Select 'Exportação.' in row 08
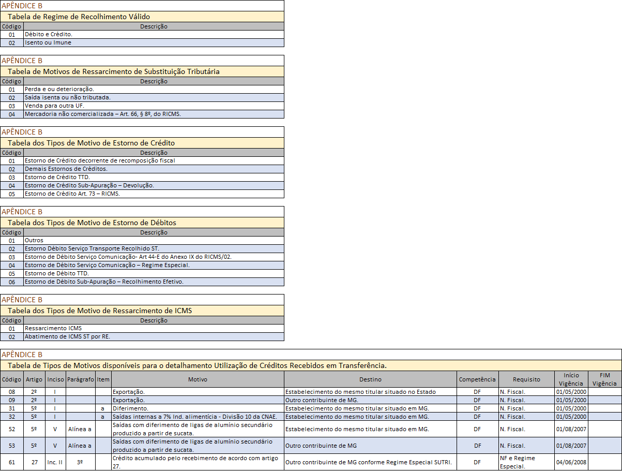 click(198, 392)
